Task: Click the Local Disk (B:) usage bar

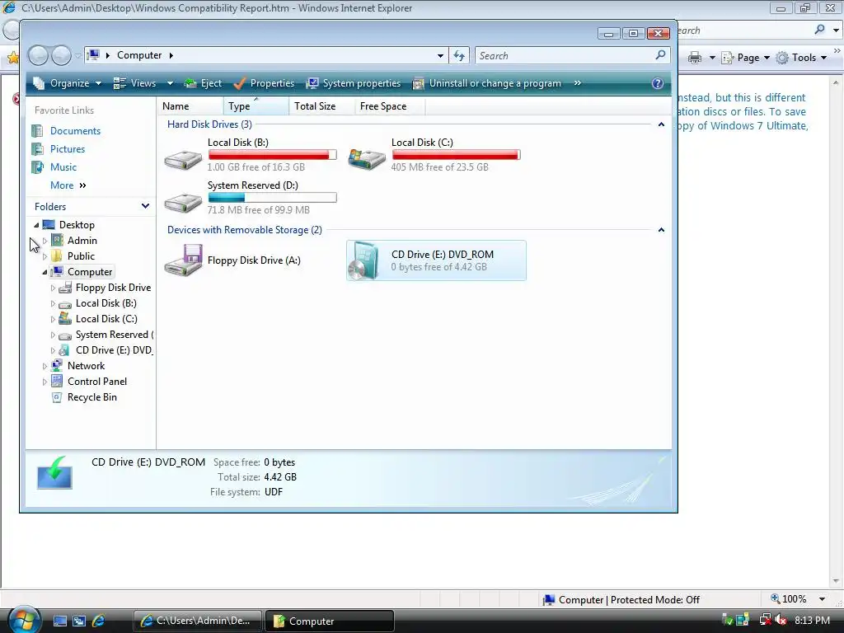Action: pyautogui.click(x=272, y=155)
